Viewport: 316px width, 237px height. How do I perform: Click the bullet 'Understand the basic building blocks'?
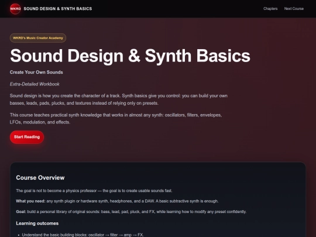tap(83, 235)
